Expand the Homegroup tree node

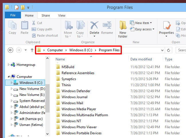pos(9,65)
